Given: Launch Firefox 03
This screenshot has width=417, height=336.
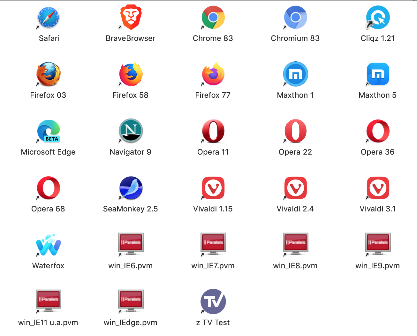Looking at the screenshot, I should tap(48, 74).
